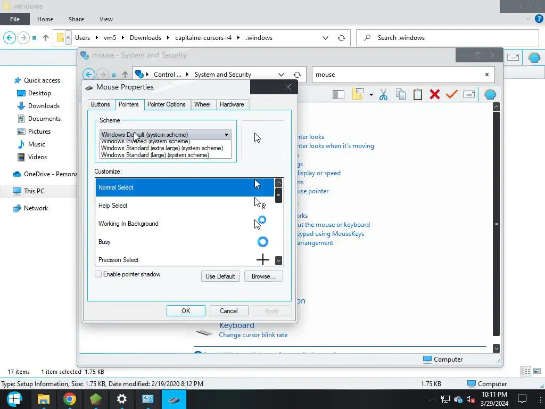
Task: Click the scissors Cut icon in Control Panel toolbar
Action: [x=383, y=94]
